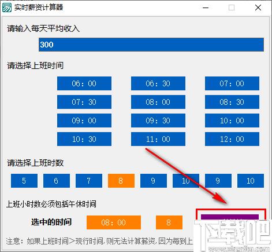Select 06:00 as start time
The width and height of the screenshot is (272, 252).
pyautogui.click(x=84, y=83)
